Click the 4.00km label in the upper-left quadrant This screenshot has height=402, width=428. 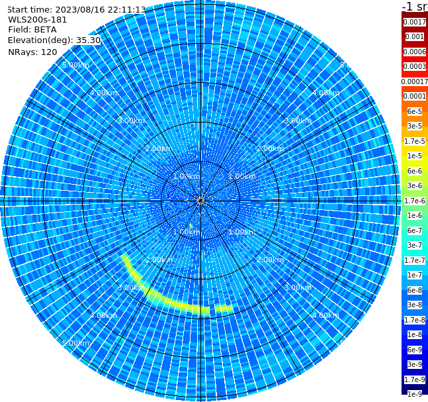[103, 93]
